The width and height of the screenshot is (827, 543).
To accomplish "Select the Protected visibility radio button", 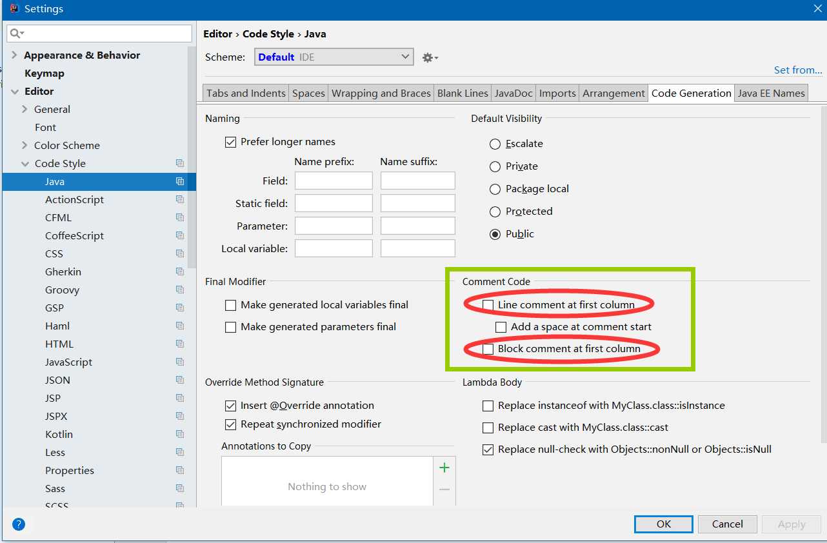I will click(495, 212).
